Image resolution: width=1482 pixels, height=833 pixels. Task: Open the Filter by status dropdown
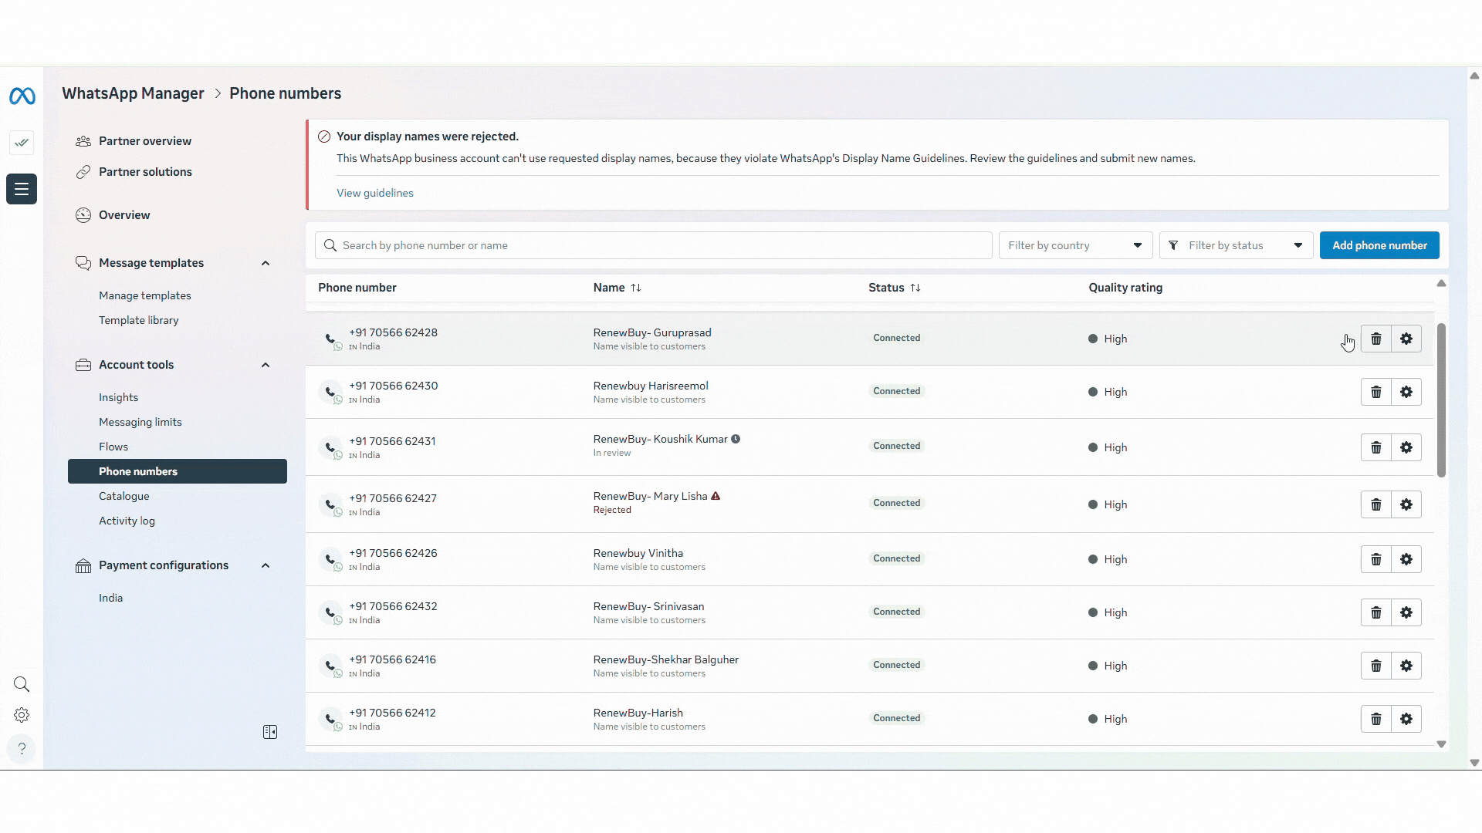(x=1235, y=245)
